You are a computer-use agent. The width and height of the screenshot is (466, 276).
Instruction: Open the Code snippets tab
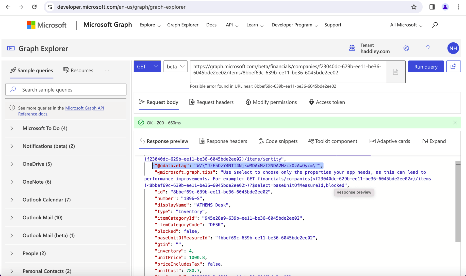(x=278, y=141)
